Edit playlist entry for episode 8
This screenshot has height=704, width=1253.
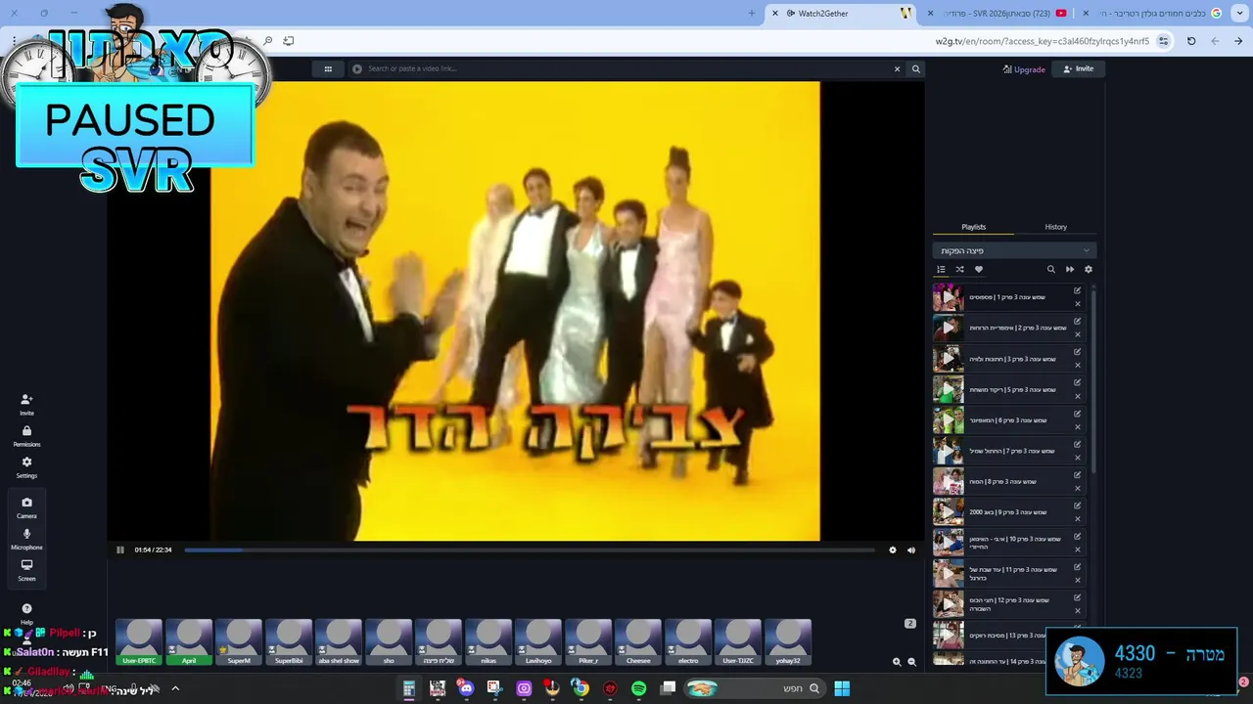tap(1078, 474)
